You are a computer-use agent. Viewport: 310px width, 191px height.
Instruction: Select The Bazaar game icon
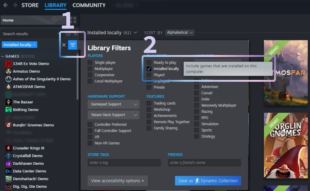tap(8, 102)
